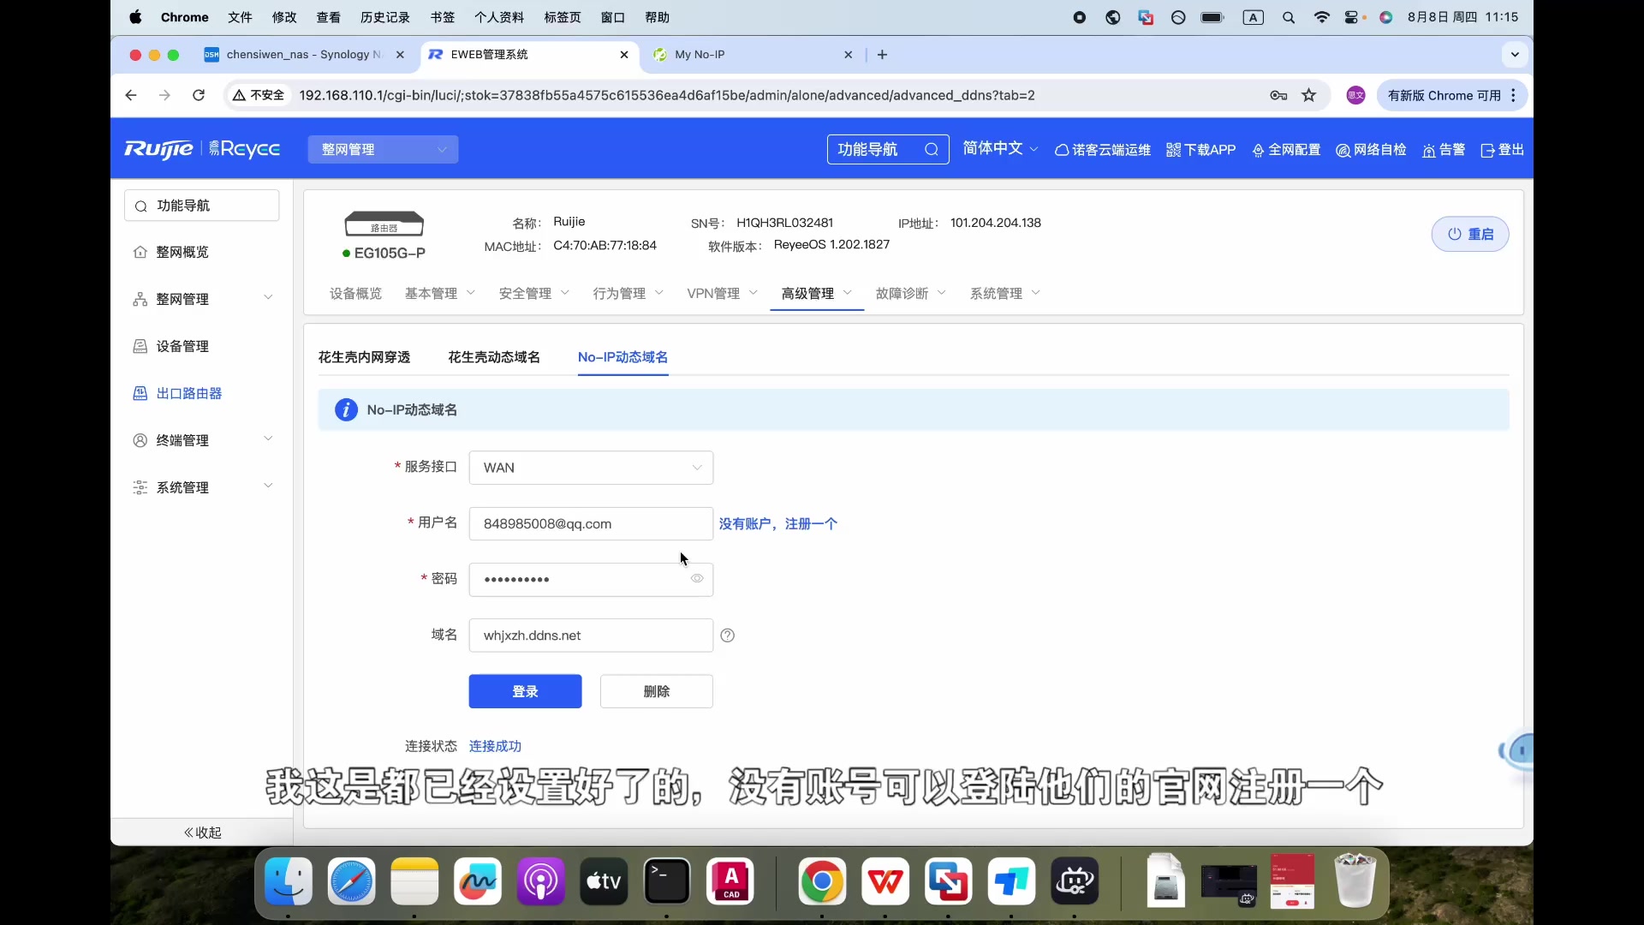This screenshot has height=925, width=1644.
Task: Click the 删除 delete button
Action: pyautogui.click(x=656, y=690)
